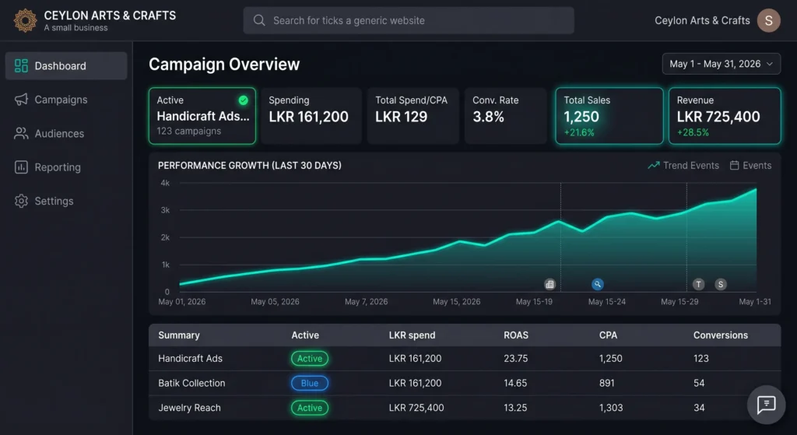Open the Dashboard menu item

point(66,65)
